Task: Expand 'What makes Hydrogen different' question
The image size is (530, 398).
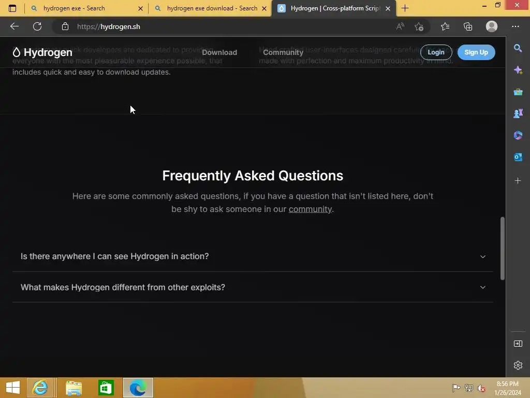Action: coord(253,287)
